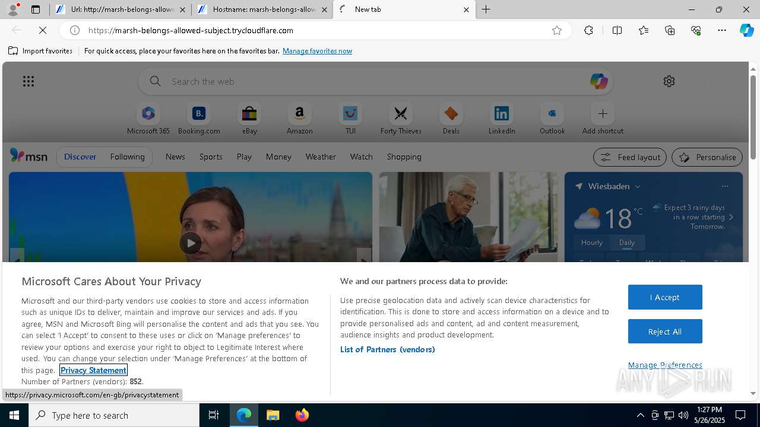Image resolution: width=760 pixels, height=427 pixels.
Task: Click Reject All cookies button
Action: [665, 332]
